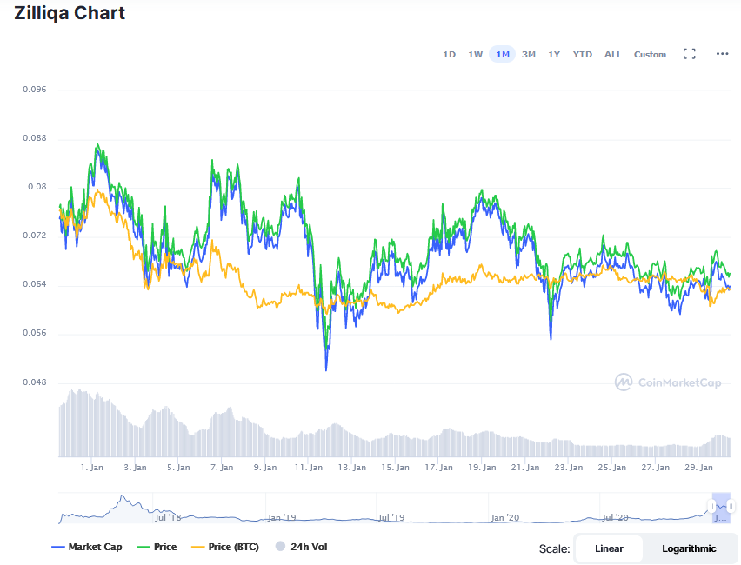
Task: Click the price peak near 1 Jan
Action: point(97,145)
